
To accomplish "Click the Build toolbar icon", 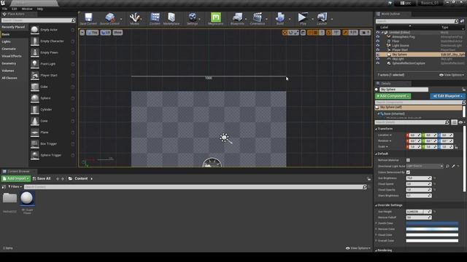I will coord(280,17).
